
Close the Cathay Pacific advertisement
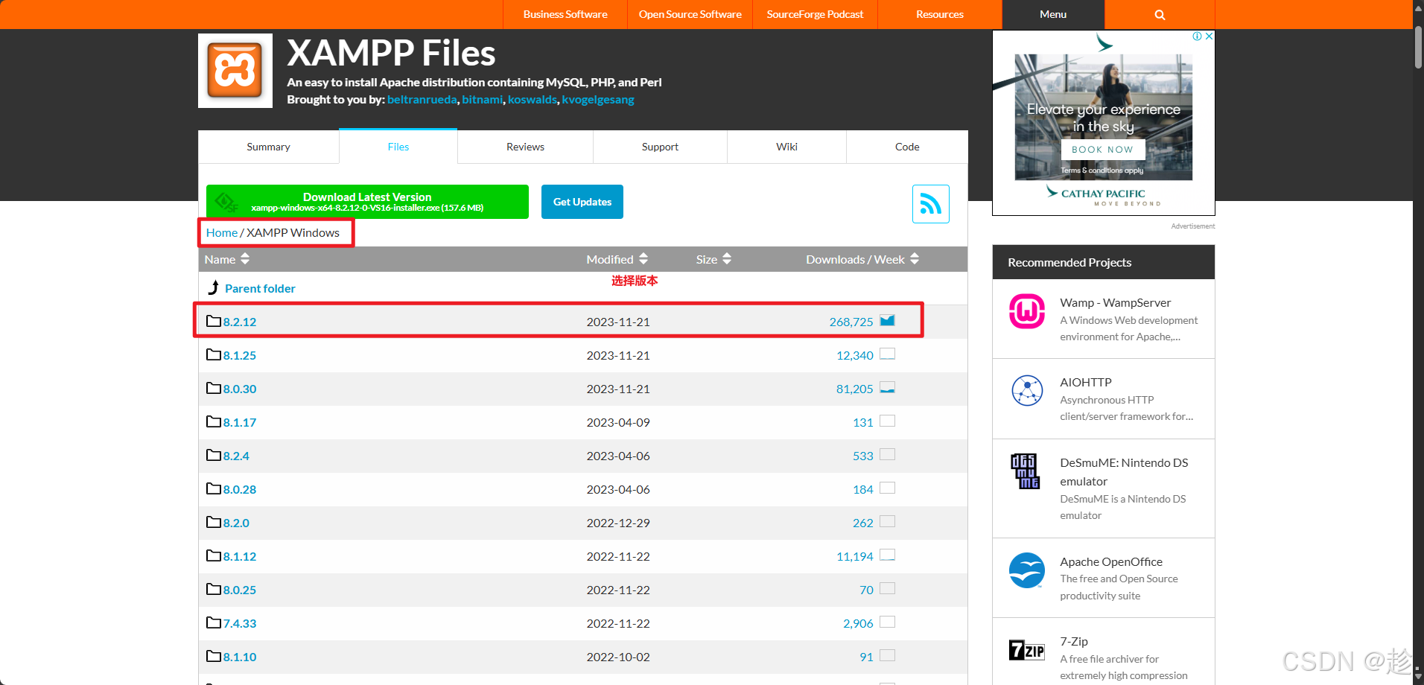coord(1209,36)
